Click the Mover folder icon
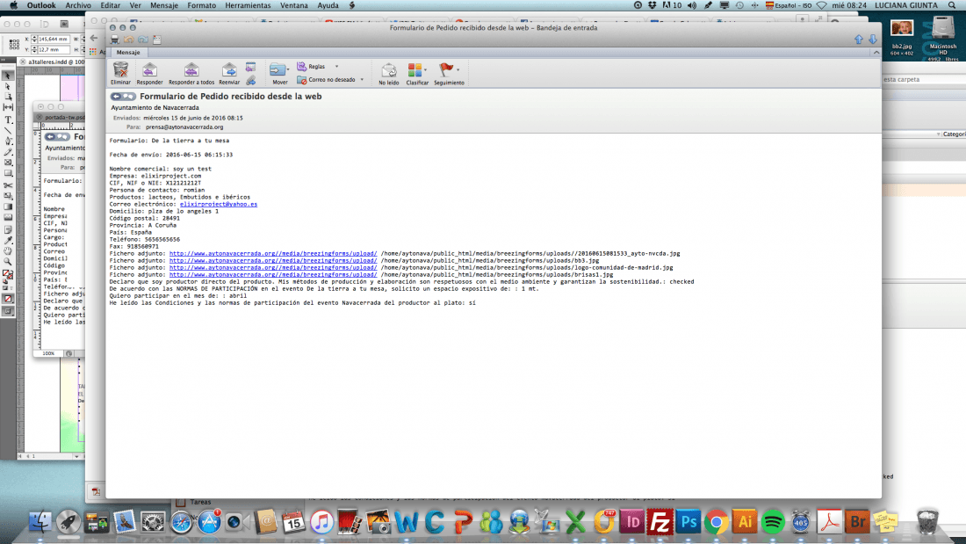966x544 pixels. tap(278, 69)
